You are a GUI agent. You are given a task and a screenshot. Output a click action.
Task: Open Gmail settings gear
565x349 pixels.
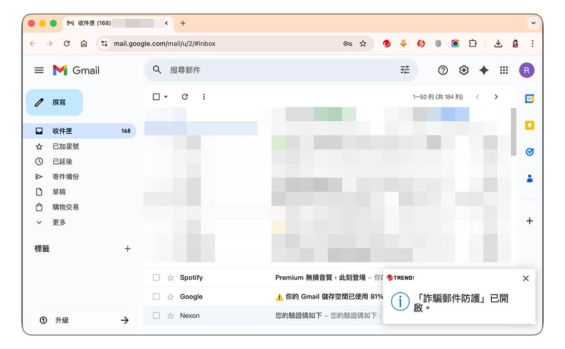[464, 69]
